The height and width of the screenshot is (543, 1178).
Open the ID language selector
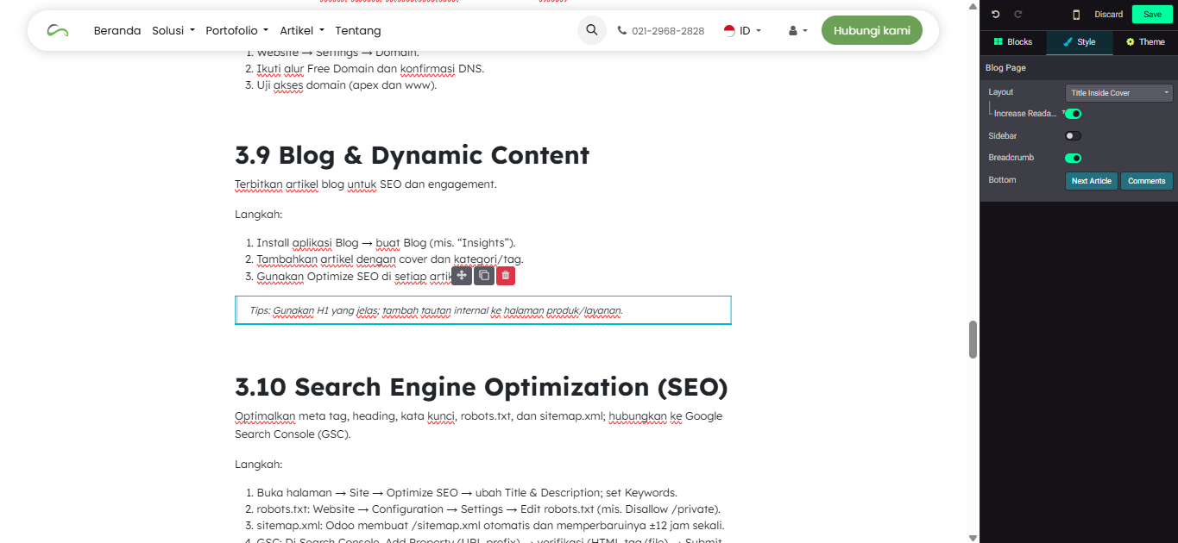(742, 30)
